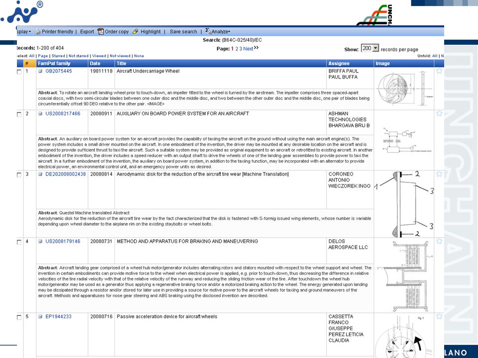Open patent US2008179146 link
Screen dimensions: 478x358
[x=63, y=242]
